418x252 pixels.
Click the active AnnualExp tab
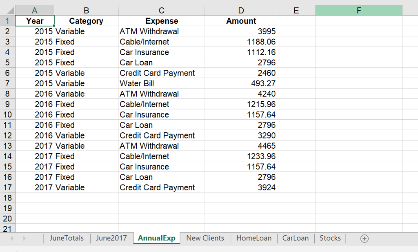156,238
